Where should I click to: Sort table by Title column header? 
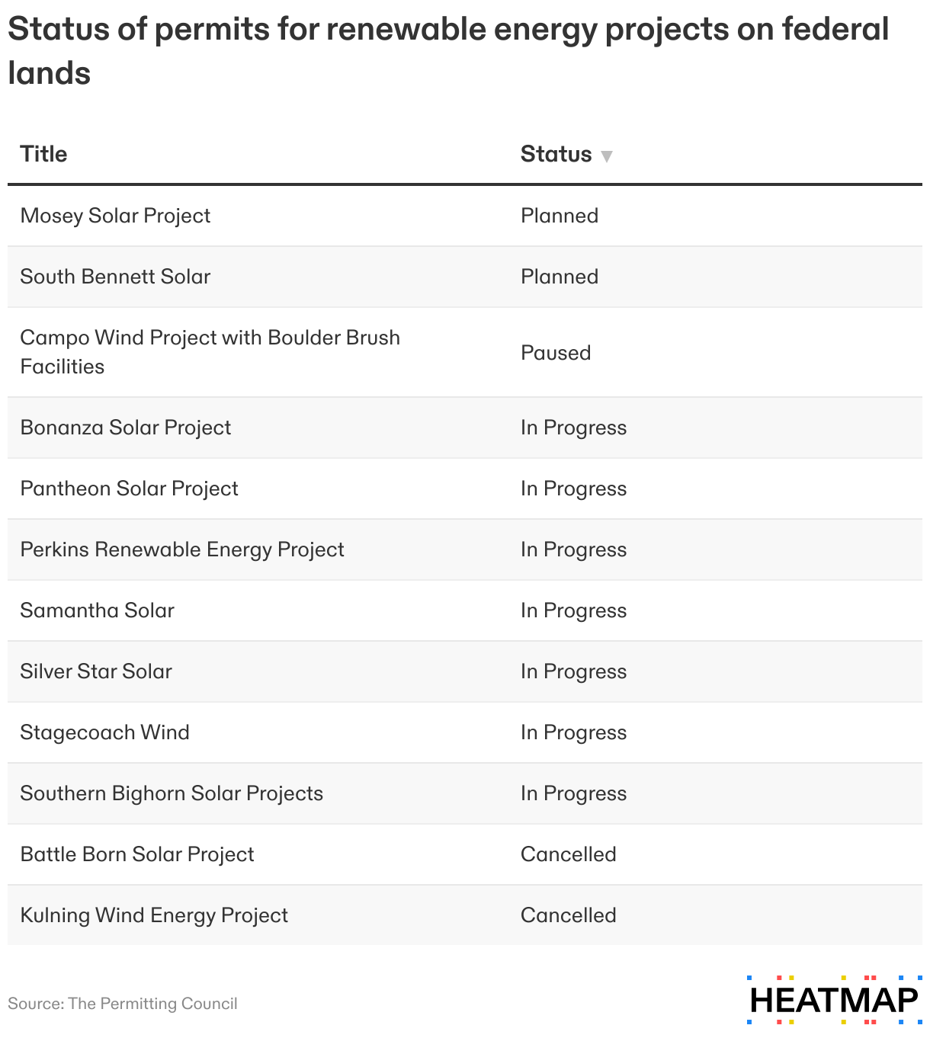click(43, 154)
